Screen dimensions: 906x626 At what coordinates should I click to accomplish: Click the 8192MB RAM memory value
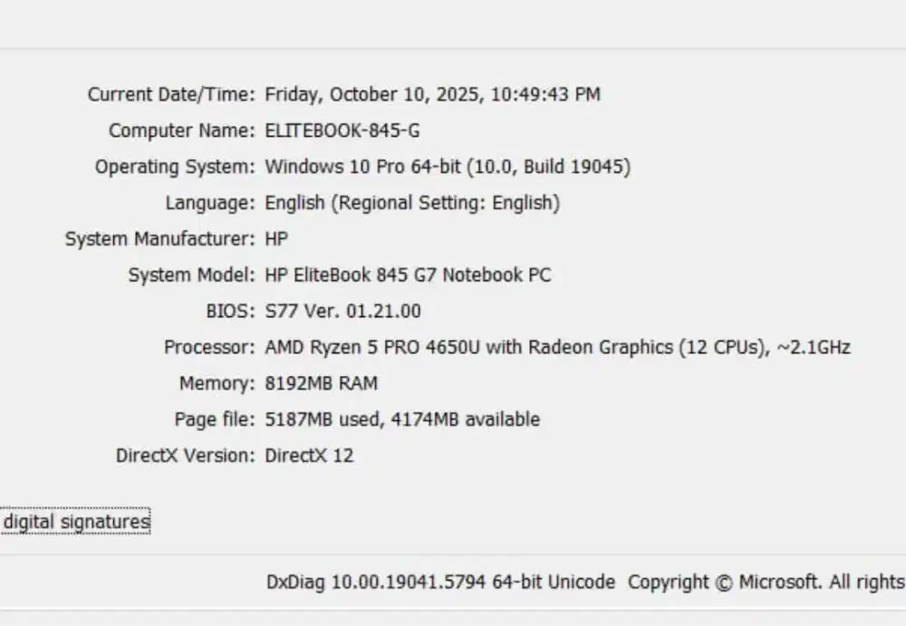click(x=321, y=383)
